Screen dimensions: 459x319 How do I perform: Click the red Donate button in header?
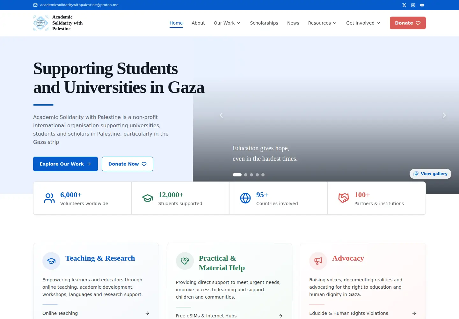click(408, 23)
